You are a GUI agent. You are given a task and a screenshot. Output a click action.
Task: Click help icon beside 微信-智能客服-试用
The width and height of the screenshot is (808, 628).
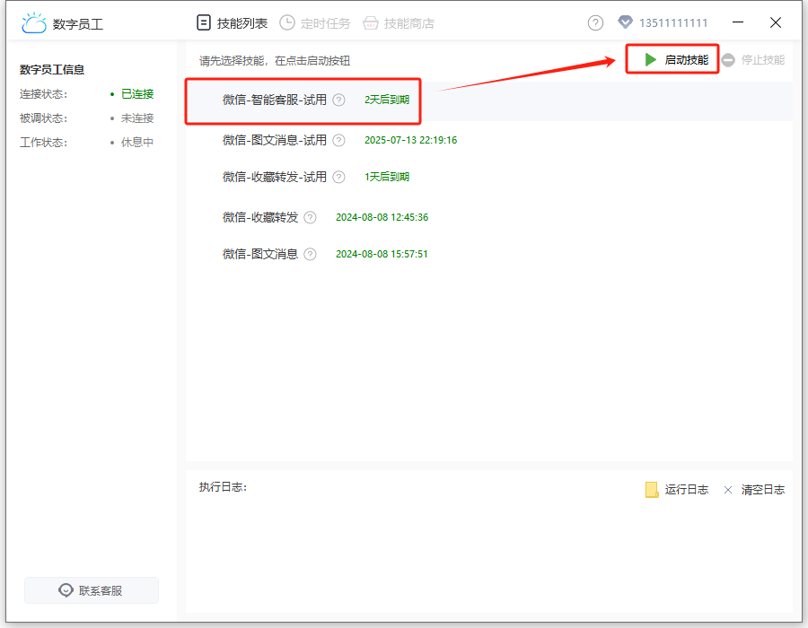coord(338,100)
